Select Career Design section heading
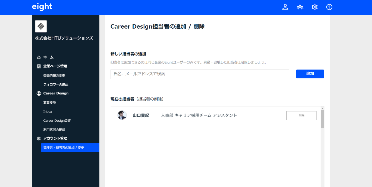 coord(56,93)
